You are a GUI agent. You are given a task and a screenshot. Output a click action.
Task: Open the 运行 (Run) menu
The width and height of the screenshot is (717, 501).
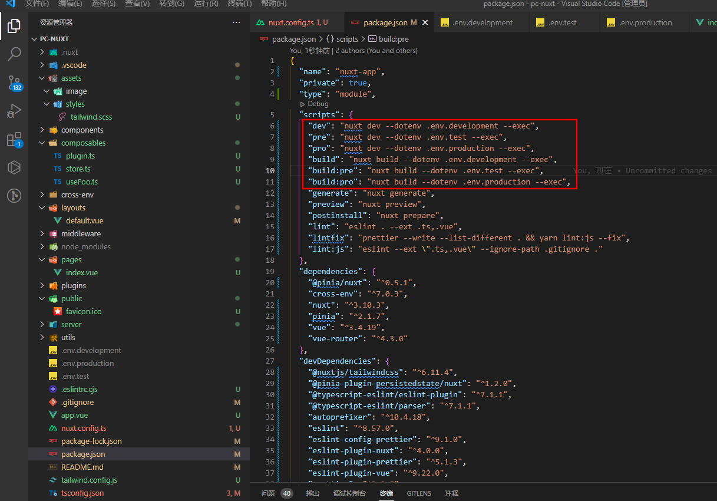pyautogui.click(x=206, y=4)
